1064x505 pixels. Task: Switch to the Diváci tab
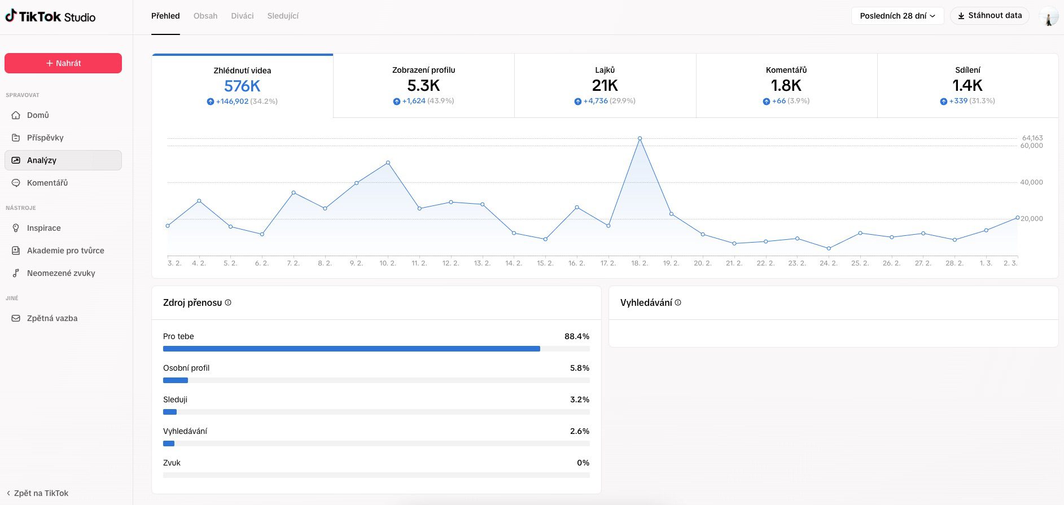pyautogui.click(x=242, y=16)
